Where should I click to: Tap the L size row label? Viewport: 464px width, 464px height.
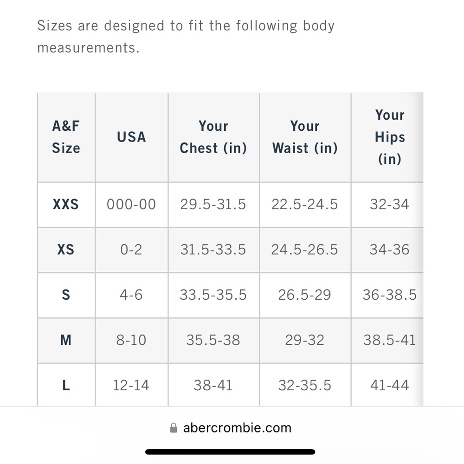[x=66, y=385]
